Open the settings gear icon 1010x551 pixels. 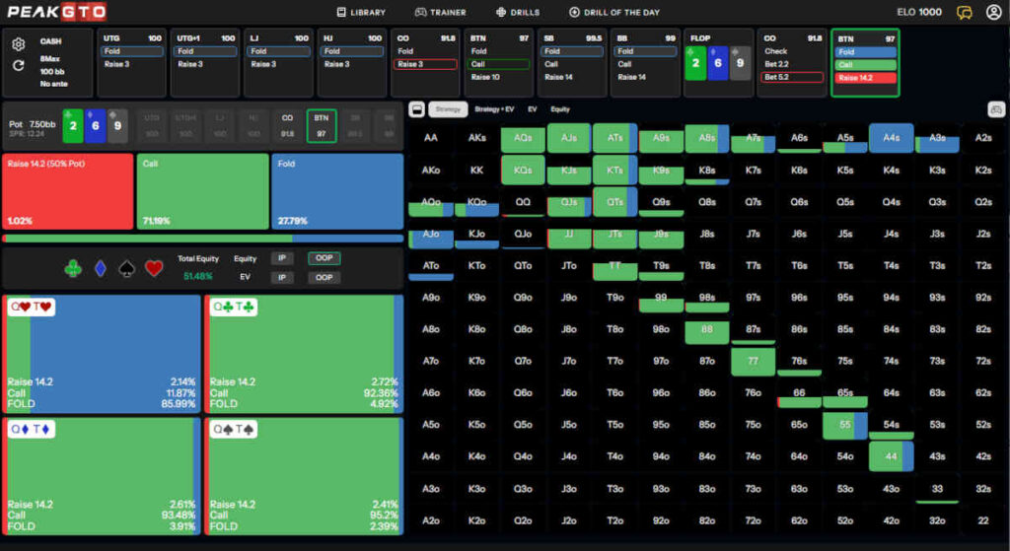click(18, 44)
